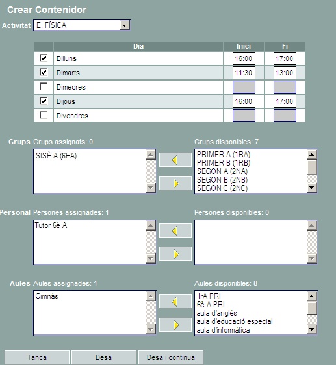Select aula d'anglès from available rooms
This screenshot has width=336, height=365.
click(216, 313)
